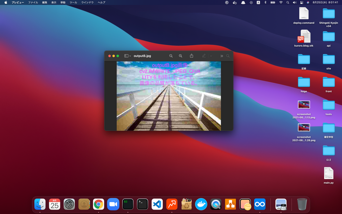The image size is (342, 214).
Task: Select the pier photo in Preview
Action: pos(169,96)
